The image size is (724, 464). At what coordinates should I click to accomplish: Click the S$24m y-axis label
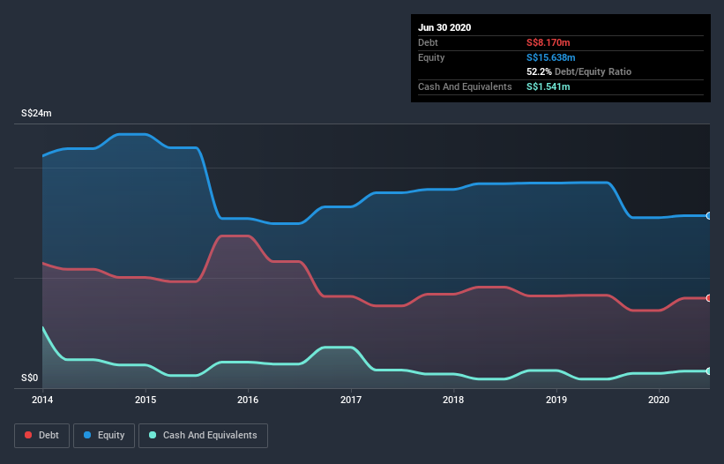click(x=36, y=113)
